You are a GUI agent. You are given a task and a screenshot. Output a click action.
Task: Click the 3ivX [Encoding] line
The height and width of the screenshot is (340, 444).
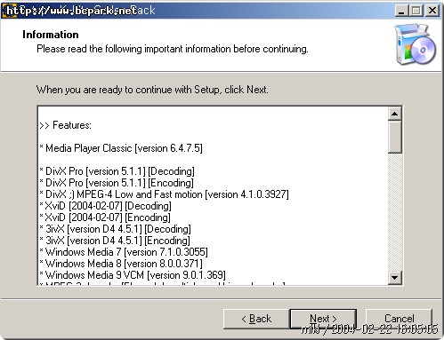[115, 241]
